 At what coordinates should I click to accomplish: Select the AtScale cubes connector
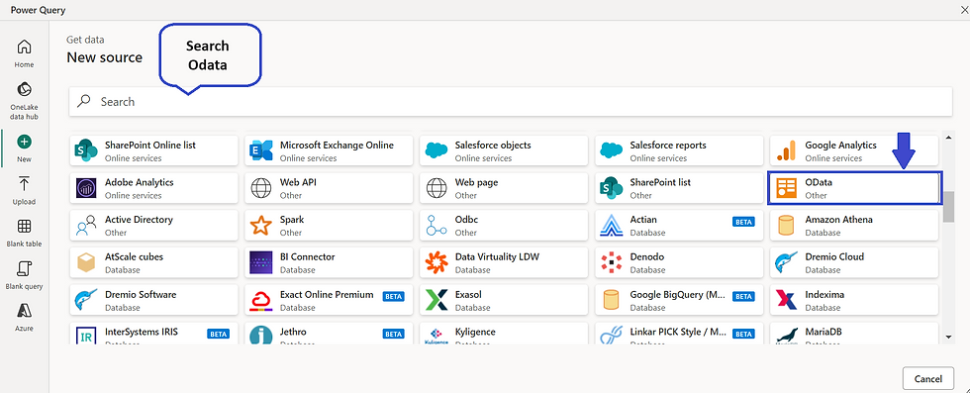point(153,262)
